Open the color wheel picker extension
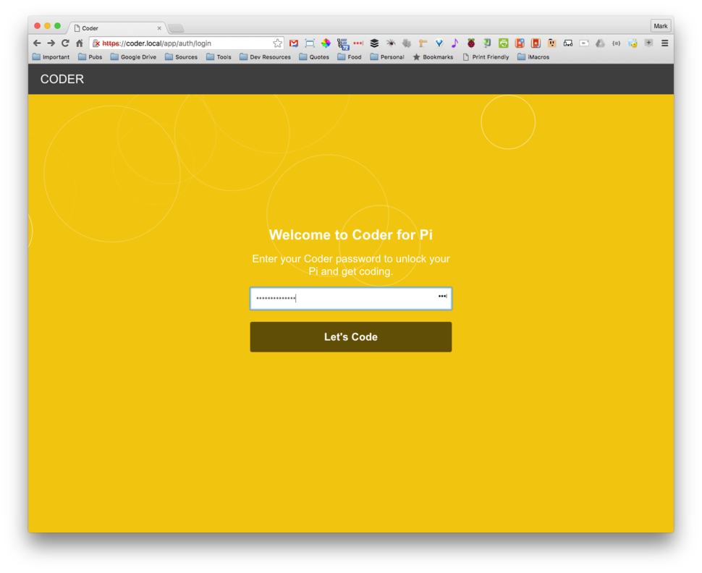 click(x=326, y=43)
